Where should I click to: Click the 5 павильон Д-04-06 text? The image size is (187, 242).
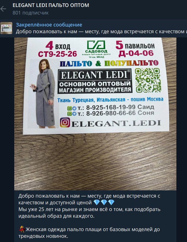[x=135, y=49]
